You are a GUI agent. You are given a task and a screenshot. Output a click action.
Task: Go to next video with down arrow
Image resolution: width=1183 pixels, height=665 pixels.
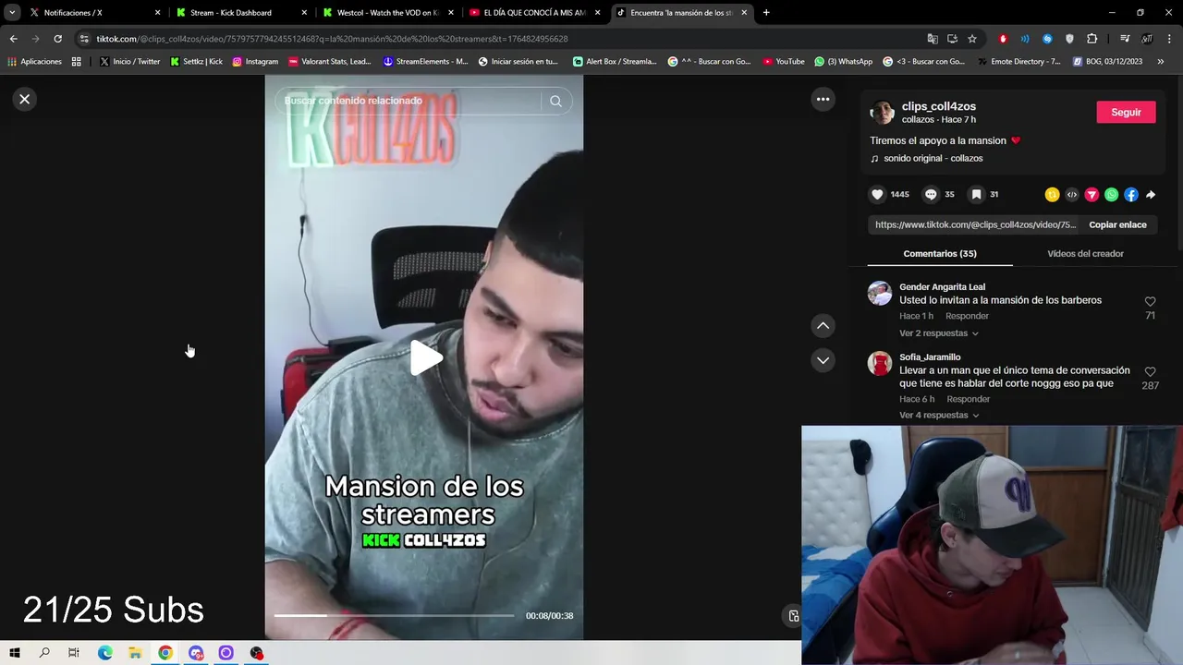point(823,360)
